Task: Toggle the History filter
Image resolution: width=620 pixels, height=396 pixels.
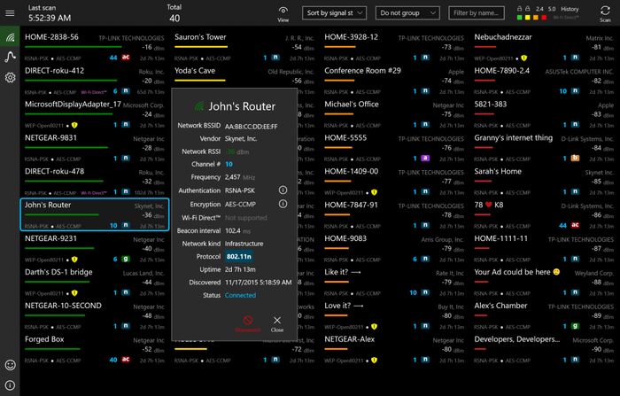Action: tap(570, 10)
